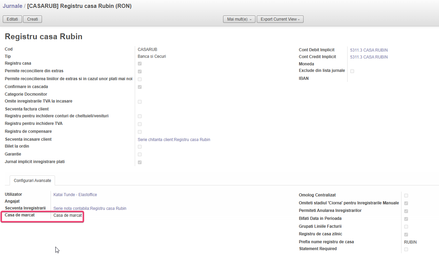439x257 pixels.
Task: Go back to Jurnale breadcrumb
Action: [x=12, y=6]
